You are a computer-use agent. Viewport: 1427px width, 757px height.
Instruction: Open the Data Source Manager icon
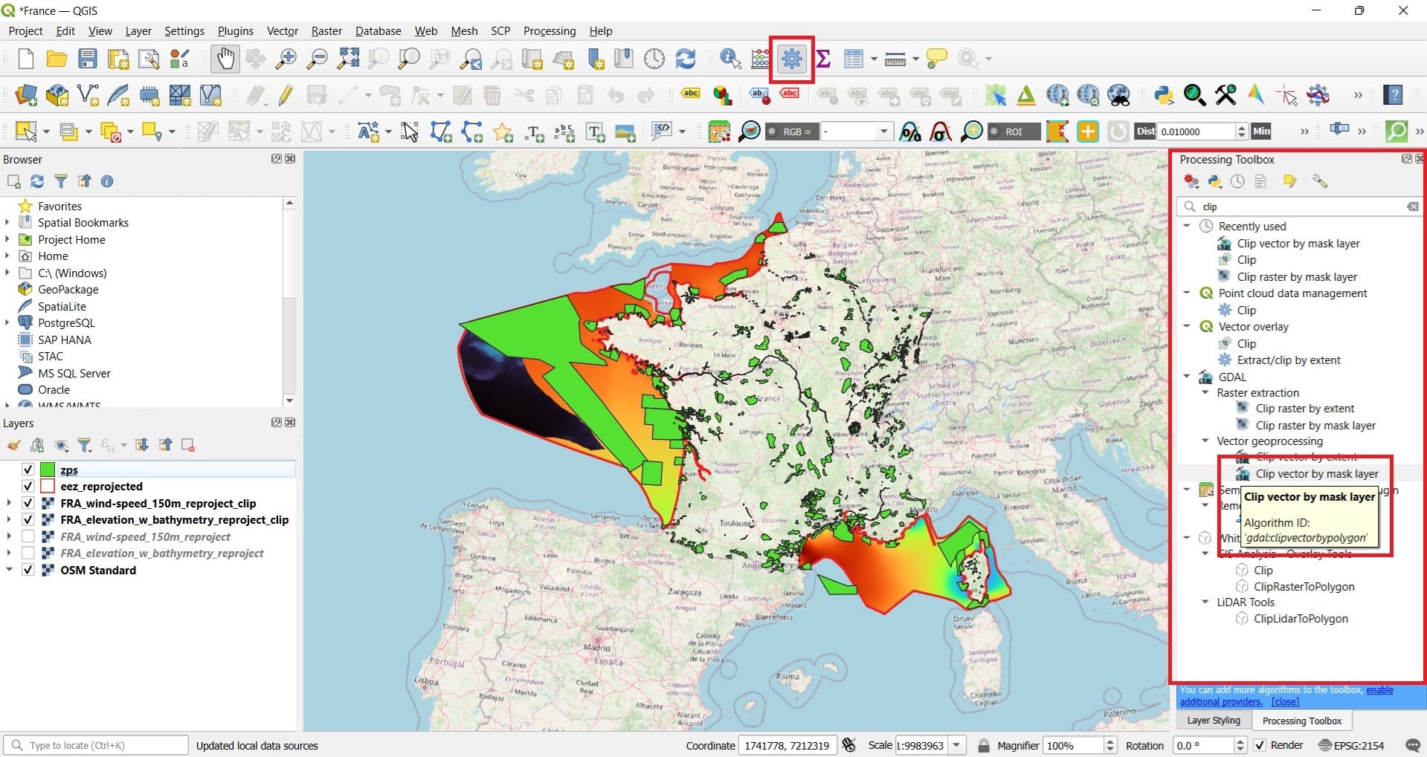[25, 95]
